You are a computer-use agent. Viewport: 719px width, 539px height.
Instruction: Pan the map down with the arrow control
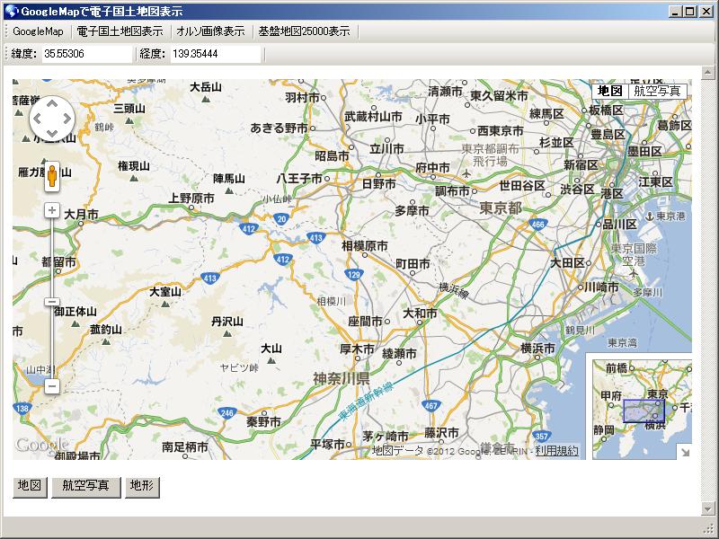coord(52,134)
